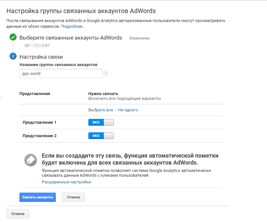Focus the group name field with ppc.world
267x222 pixels.
pyautogui.click(x=61, y=74)
